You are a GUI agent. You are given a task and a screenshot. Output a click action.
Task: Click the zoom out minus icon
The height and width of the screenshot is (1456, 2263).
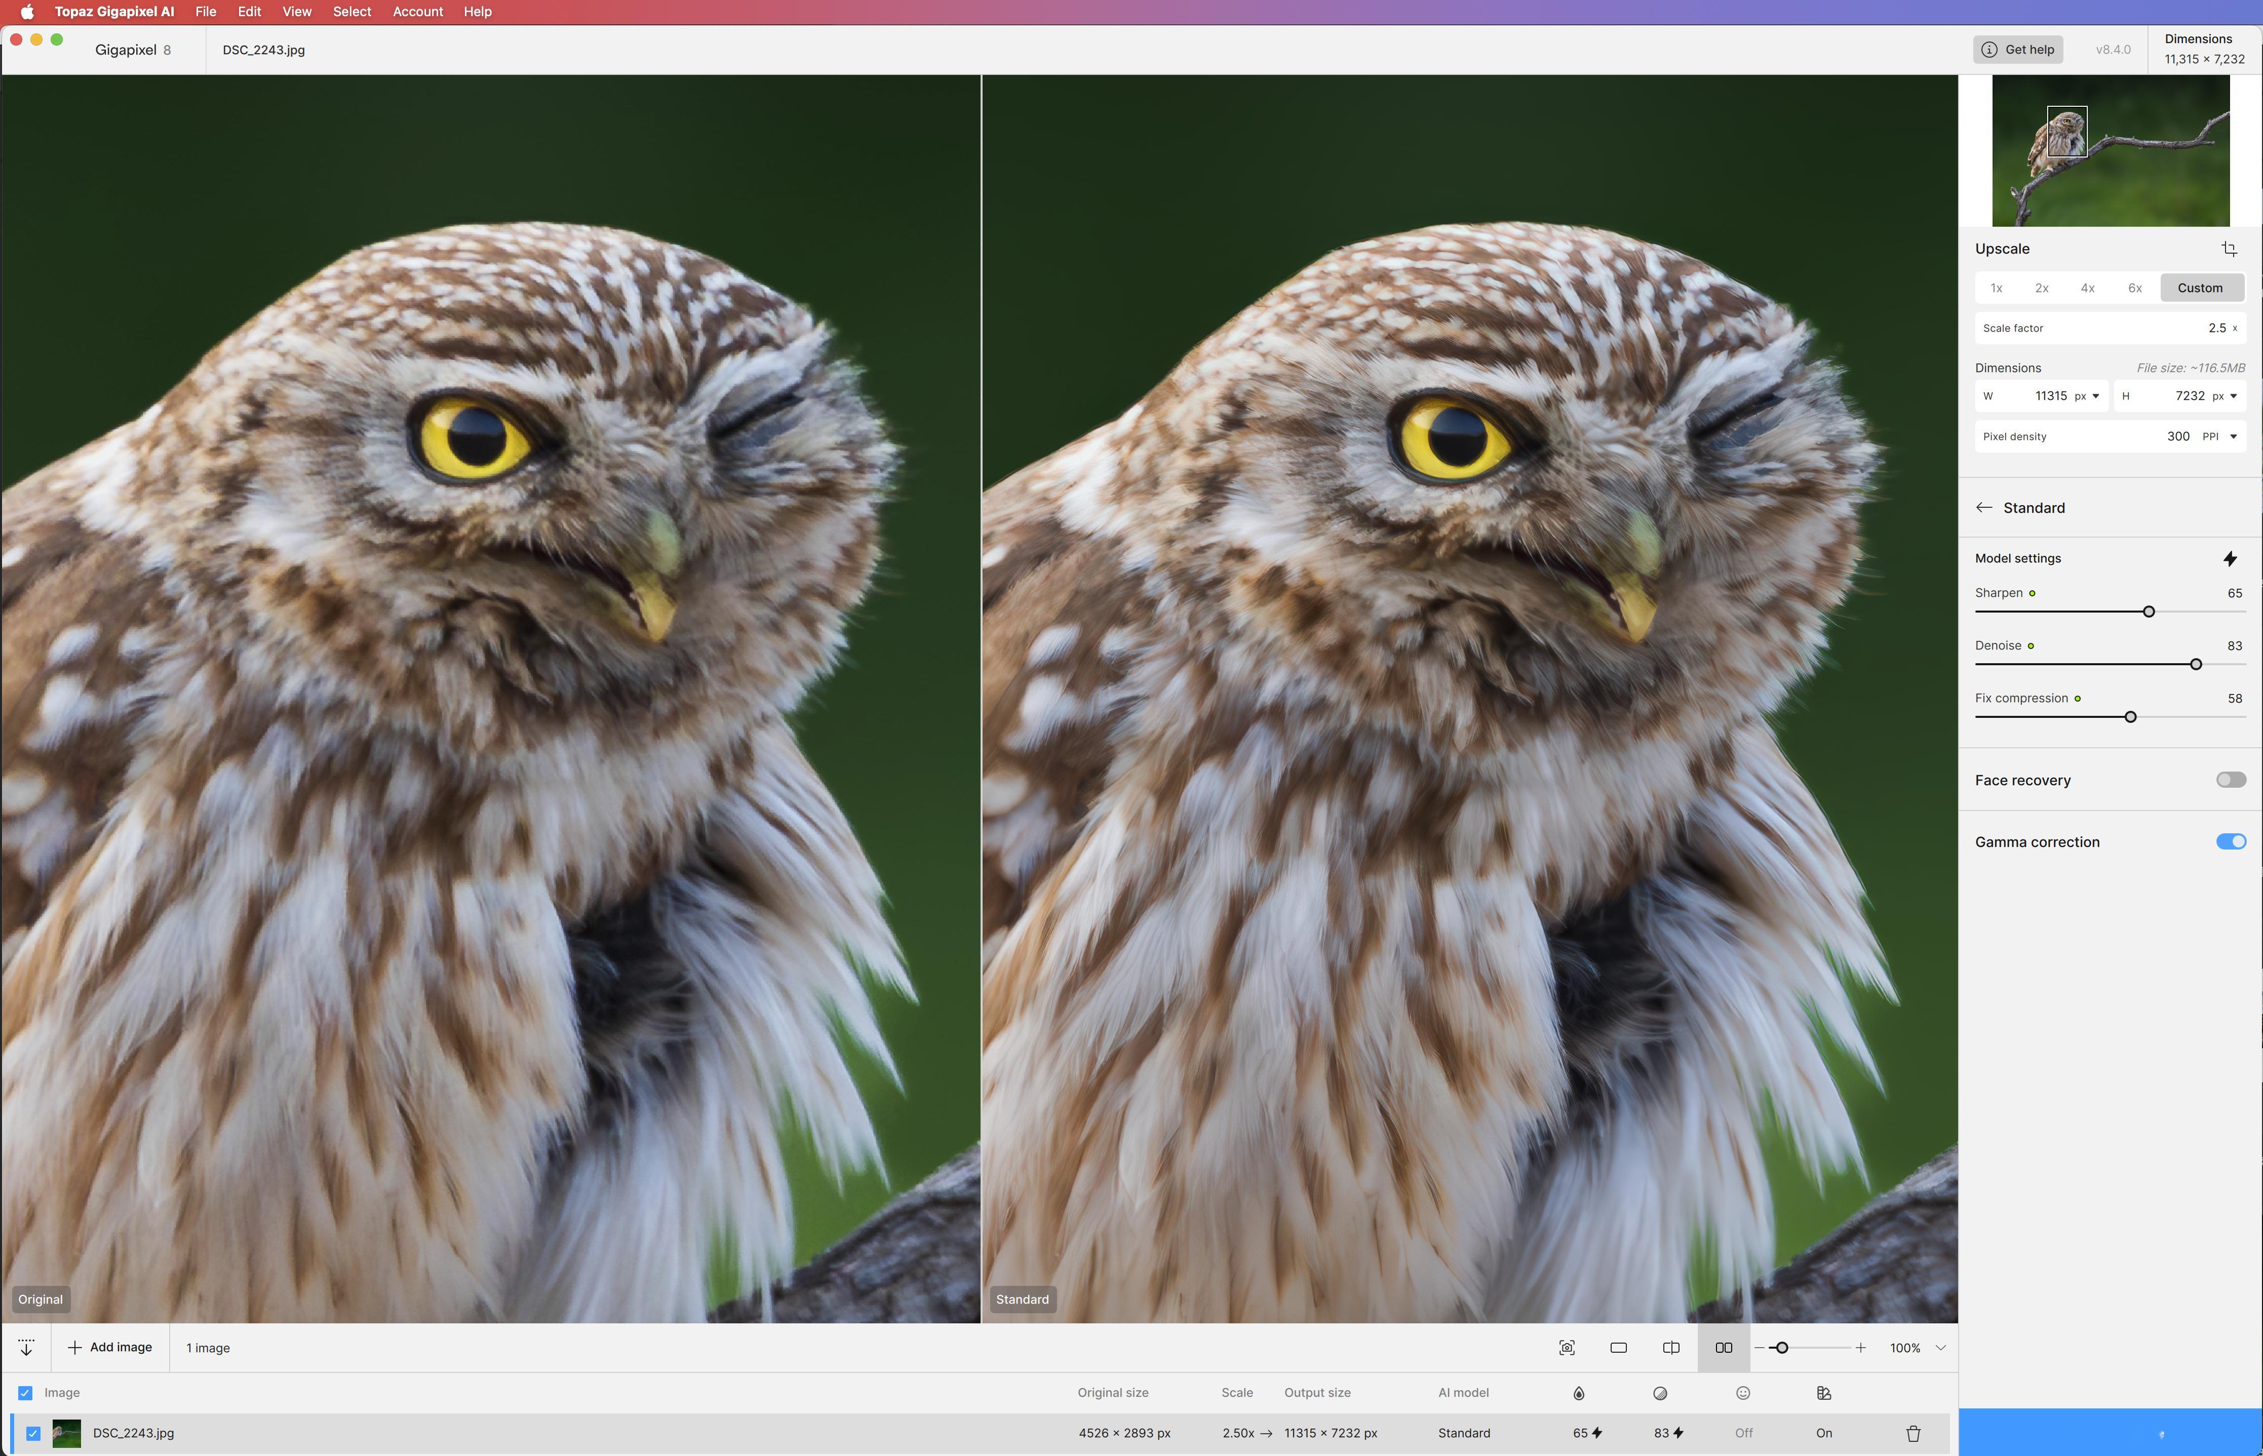coord(1759,1347)
